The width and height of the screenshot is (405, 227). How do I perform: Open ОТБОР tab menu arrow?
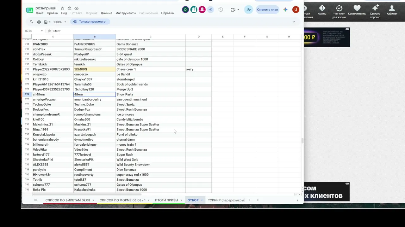click(202, 200)
